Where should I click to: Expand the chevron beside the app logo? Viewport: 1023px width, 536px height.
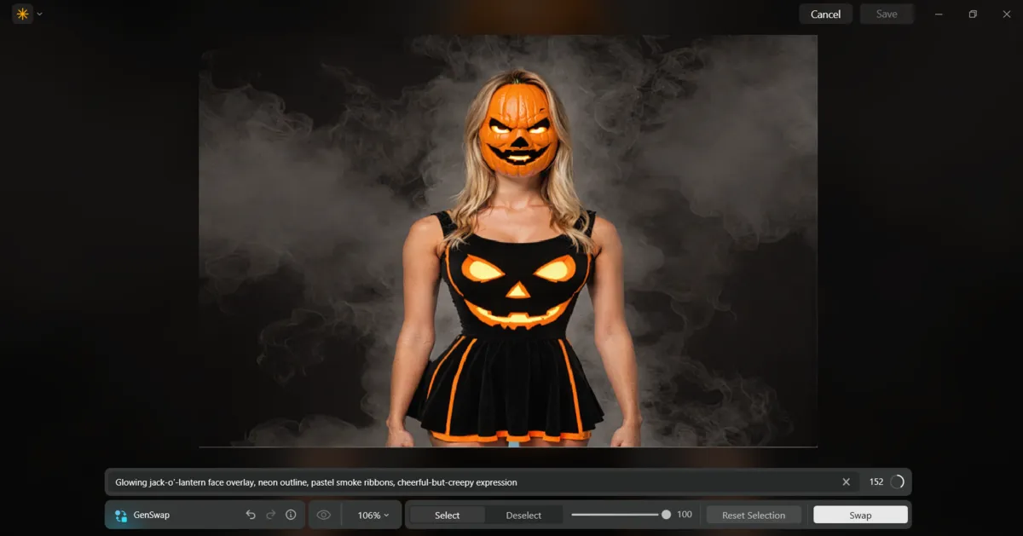coord(38,14)
